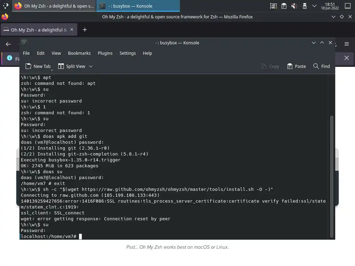The height and width of the screenshot is (266, 355).
Task: Open a new Firefox tab with plus button
Action: point(85,30)
